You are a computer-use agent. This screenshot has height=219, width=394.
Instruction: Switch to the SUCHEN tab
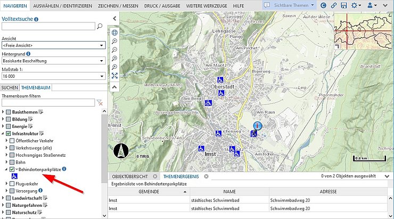[10, 87]
